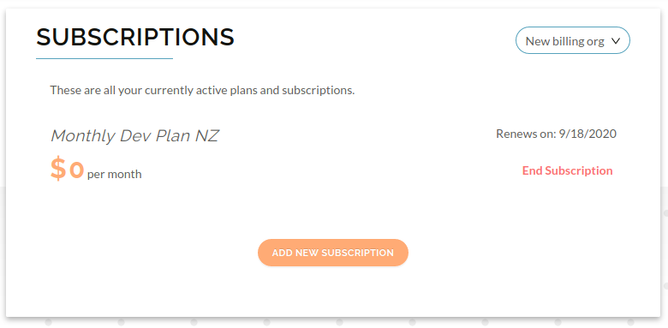This screenshot has width=668, height=328.
Task: Click the SUBSCRIPTIONS heading
Action: (135, 37)
